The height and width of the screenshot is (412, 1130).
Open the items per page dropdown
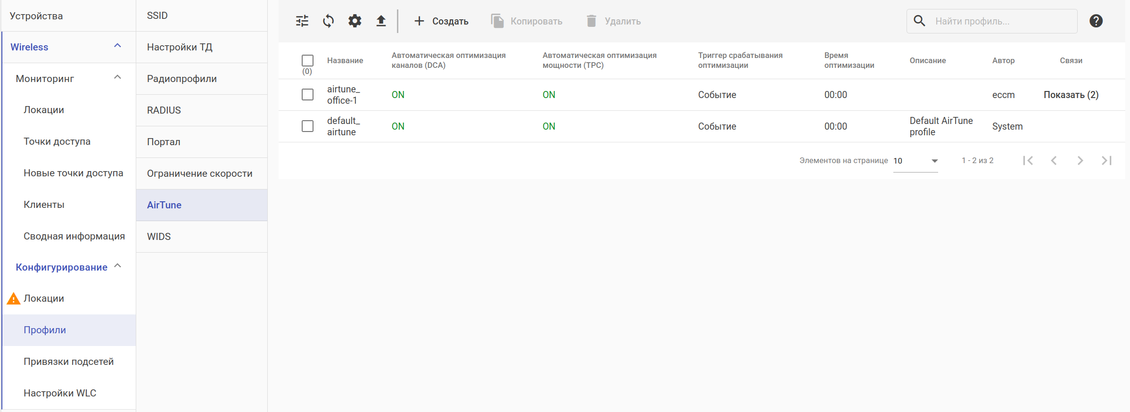pos(915,161)
